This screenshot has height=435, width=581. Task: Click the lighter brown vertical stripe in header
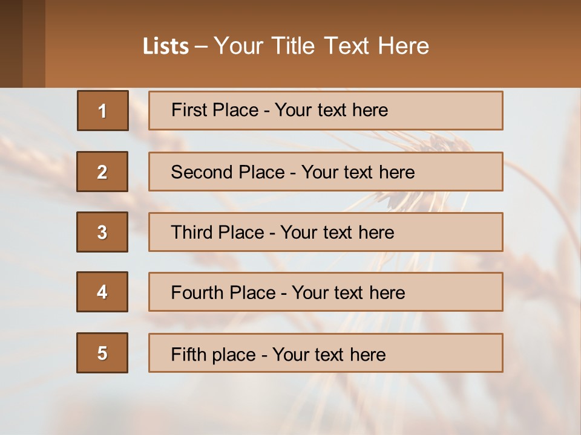click(34, 43)
